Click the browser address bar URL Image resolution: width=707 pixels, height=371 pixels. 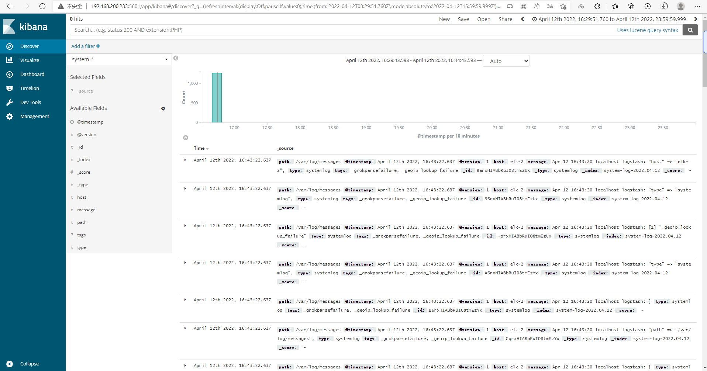(x=296, y=6)
